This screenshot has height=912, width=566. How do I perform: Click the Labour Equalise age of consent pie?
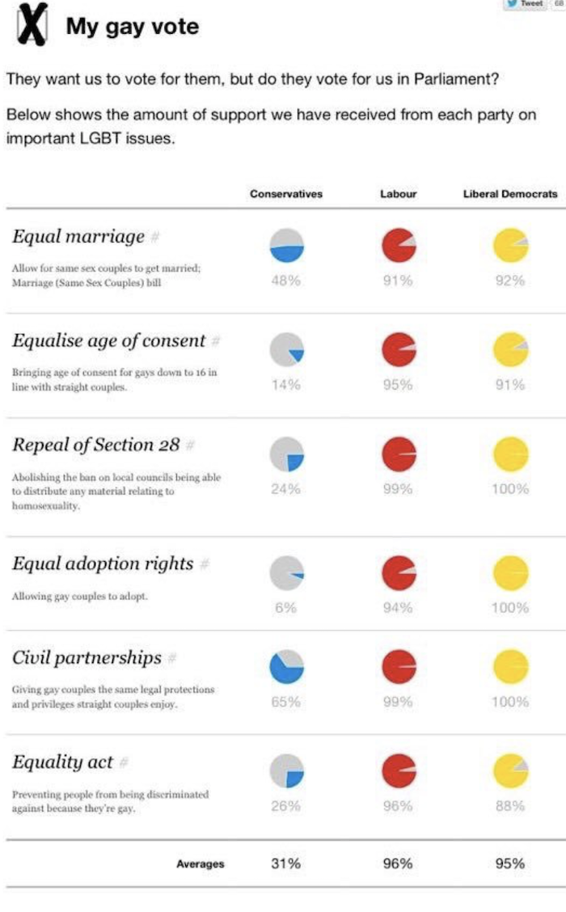pyautogui.click(x=399, y=349)
